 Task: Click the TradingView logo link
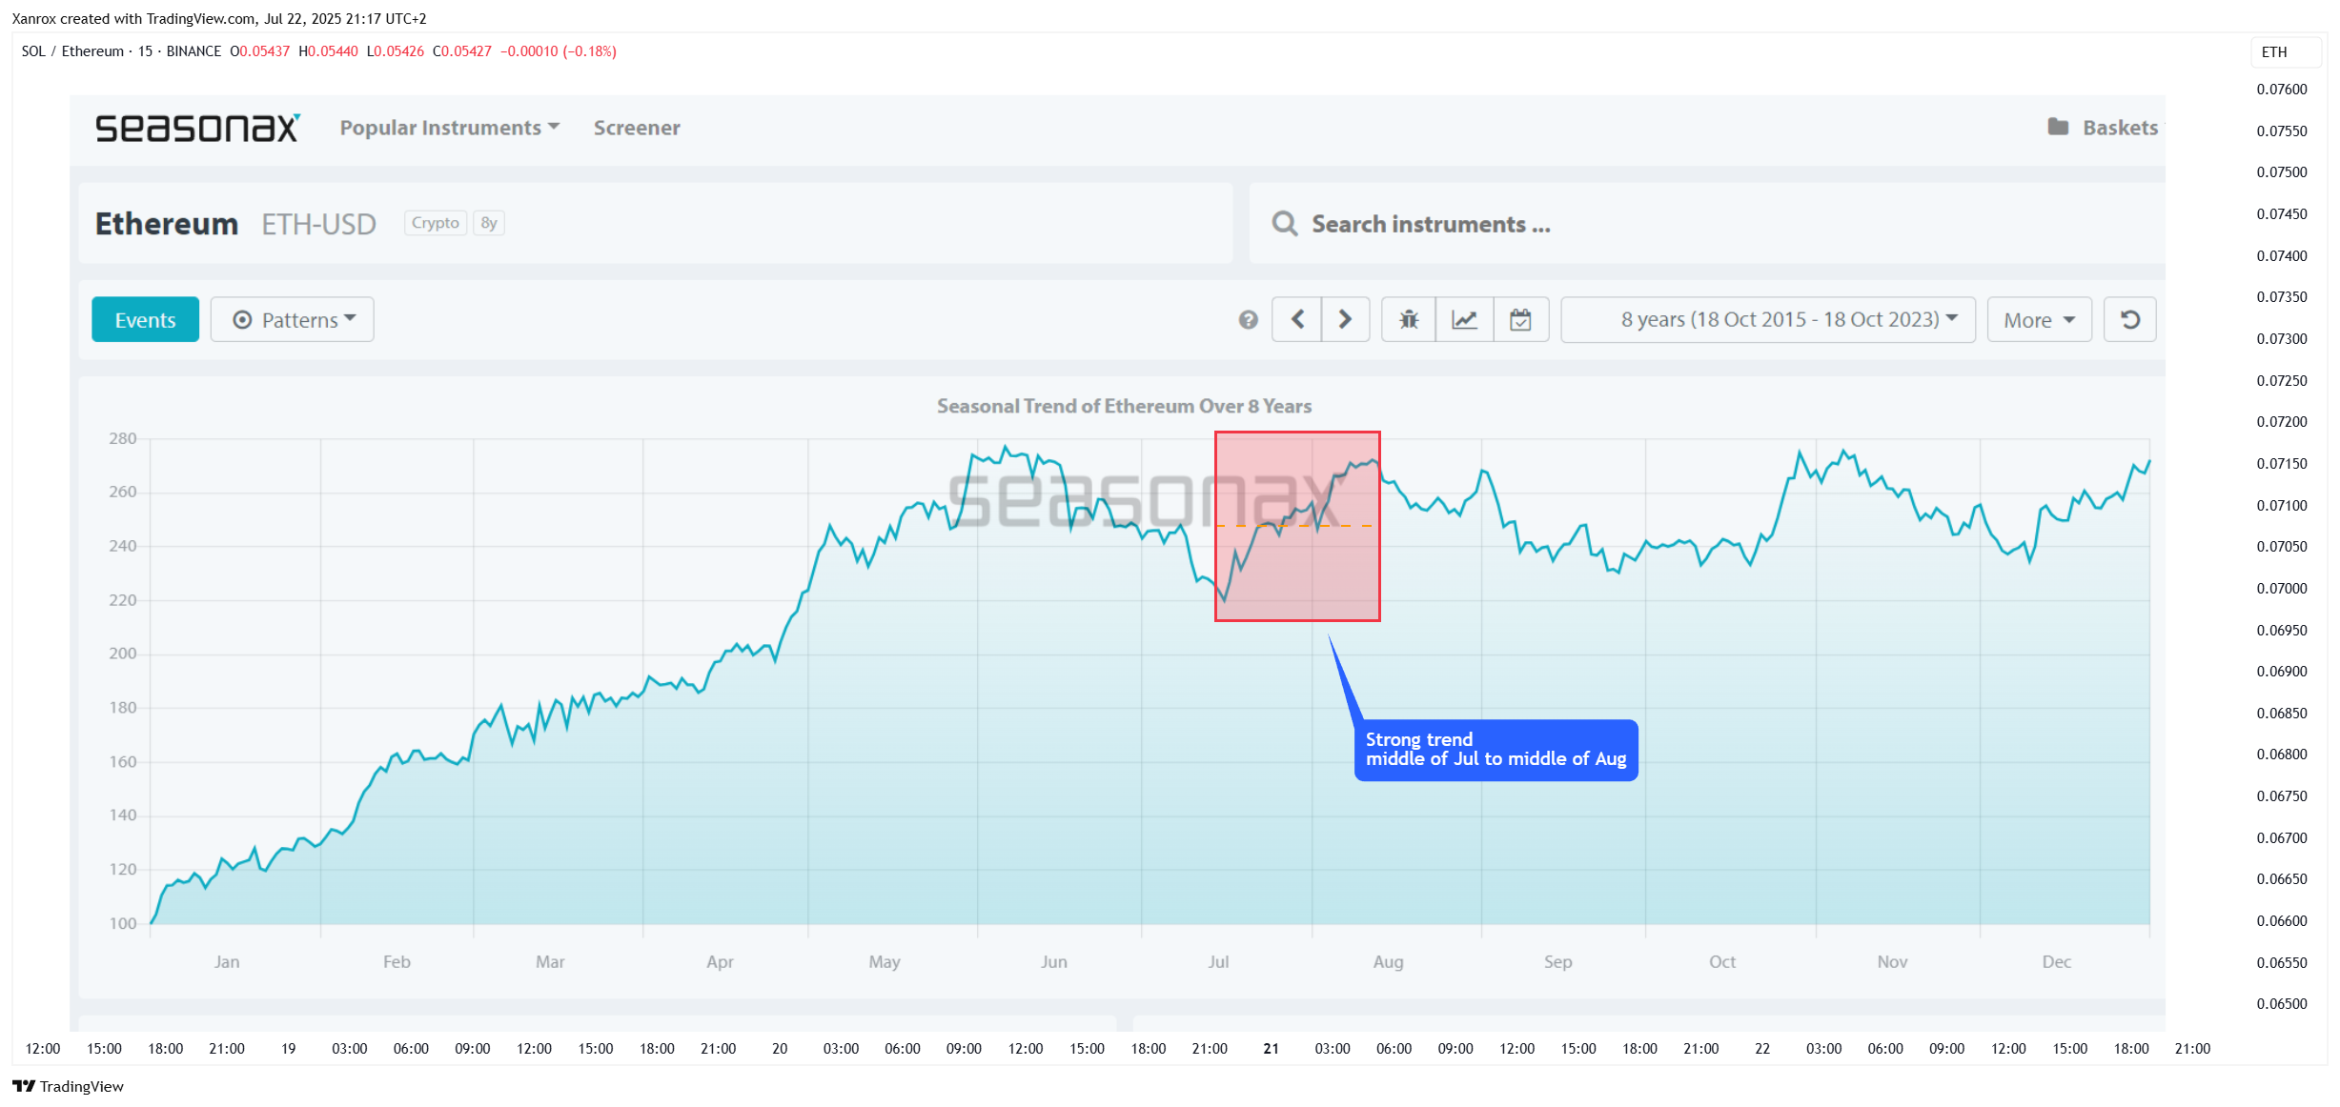tap(68, 1086)
